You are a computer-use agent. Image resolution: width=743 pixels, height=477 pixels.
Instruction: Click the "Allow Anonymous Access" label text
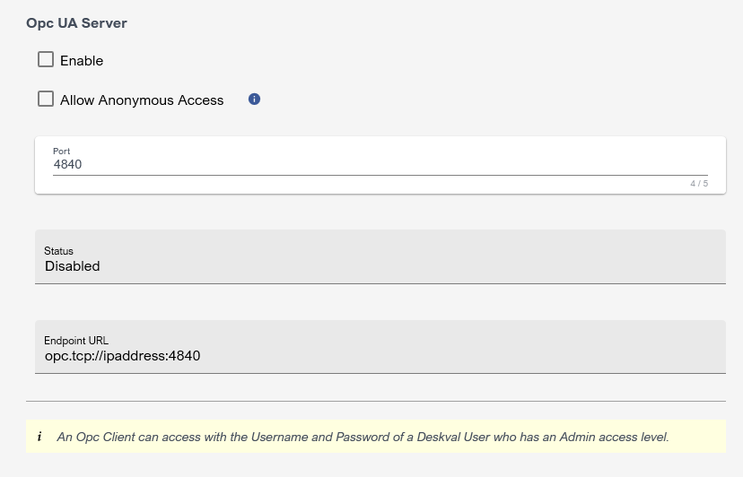point(142,100)
